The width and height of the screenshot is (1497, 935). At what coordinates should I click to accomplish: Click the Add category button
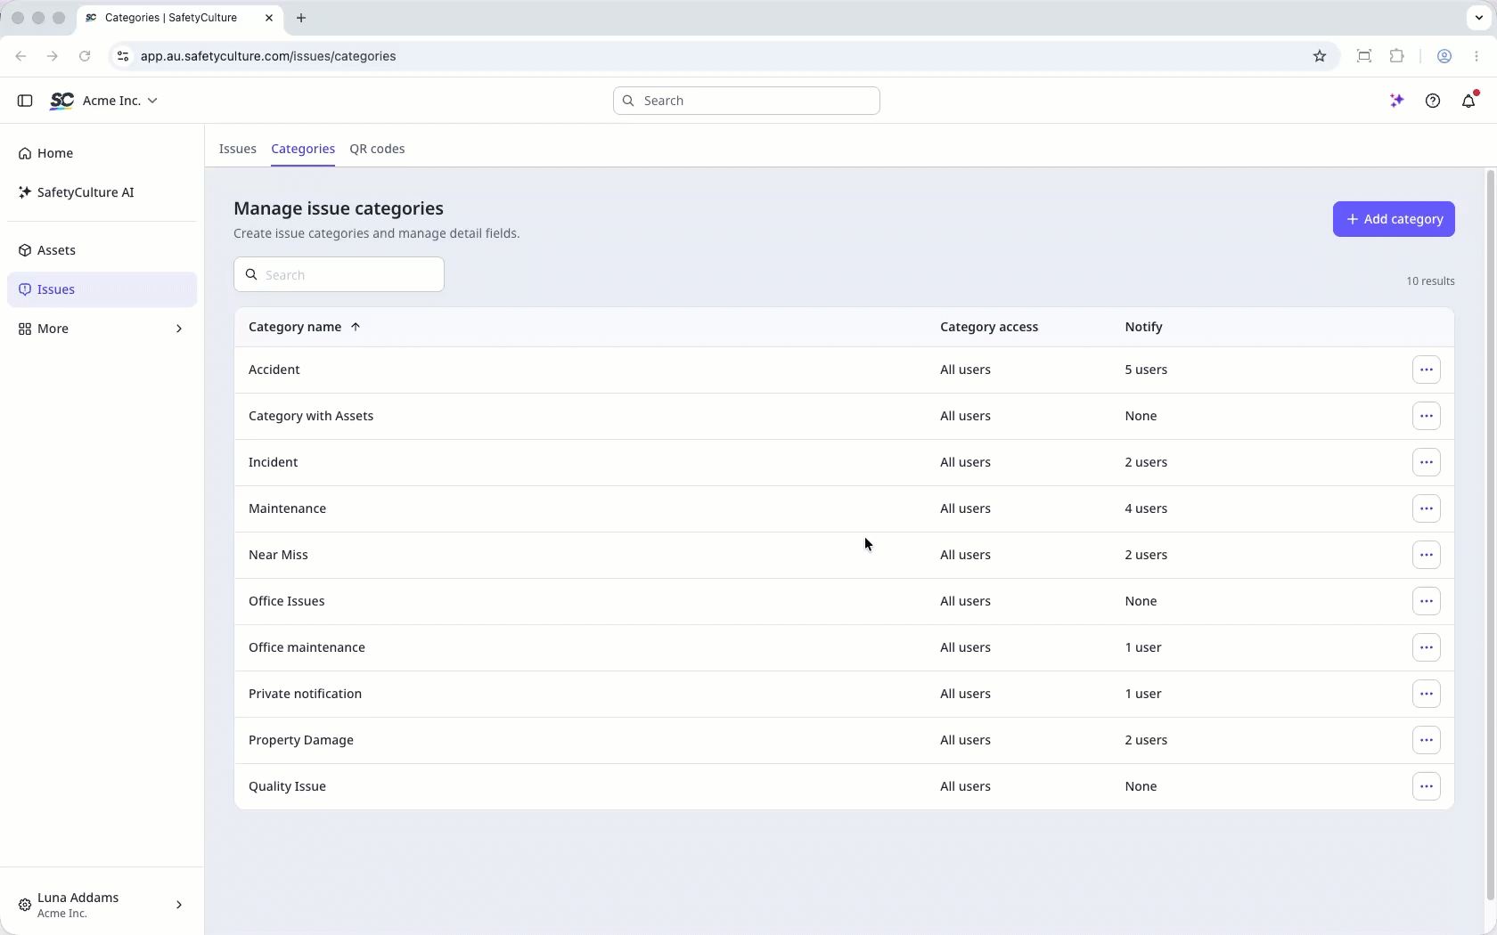(1394, 219)
